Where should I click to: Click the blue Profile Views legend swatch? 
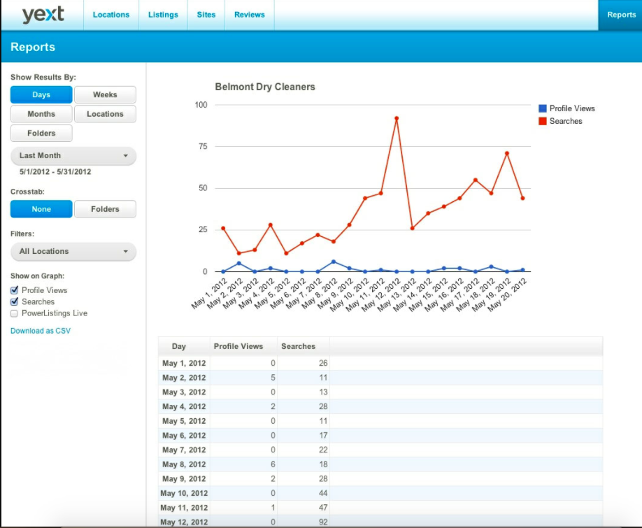point(543,108)
